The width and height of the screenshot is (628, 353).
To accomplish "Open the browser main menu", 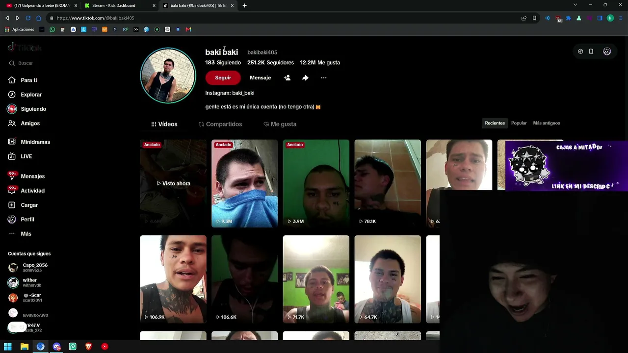I will click(621, 18).
